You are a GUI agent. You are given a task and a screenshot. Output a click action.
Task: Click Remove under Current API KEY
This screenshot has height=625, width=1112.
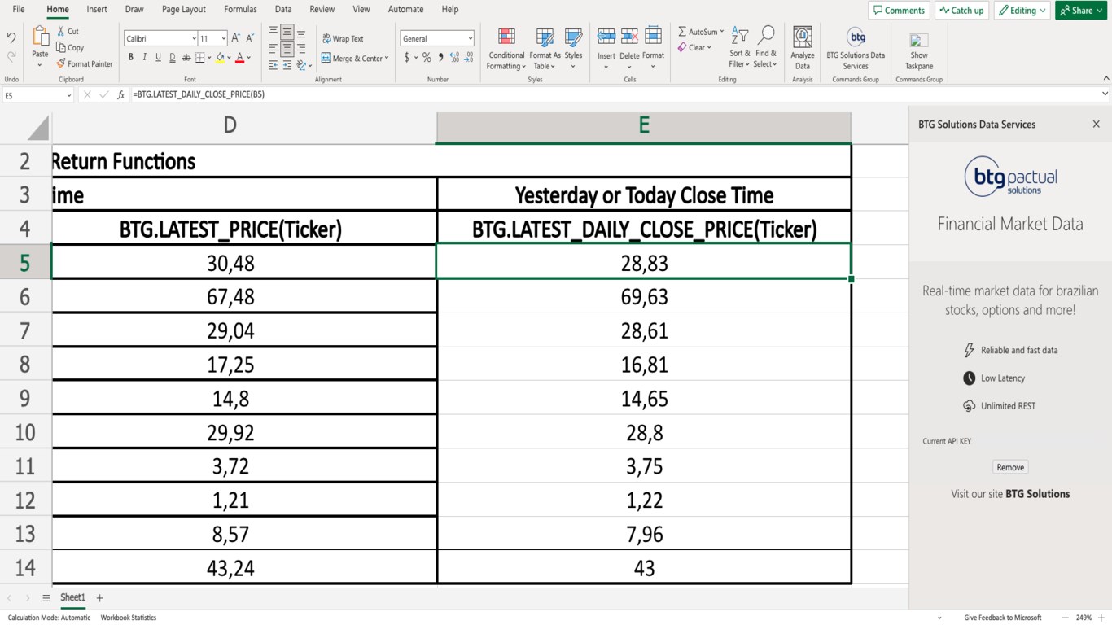[x=1010, y=467]
